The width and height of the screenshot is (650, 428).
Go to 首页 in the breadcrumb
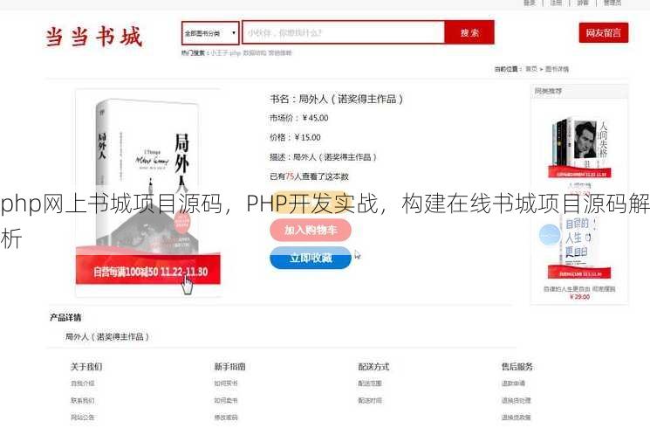click(x=531, y=69)
